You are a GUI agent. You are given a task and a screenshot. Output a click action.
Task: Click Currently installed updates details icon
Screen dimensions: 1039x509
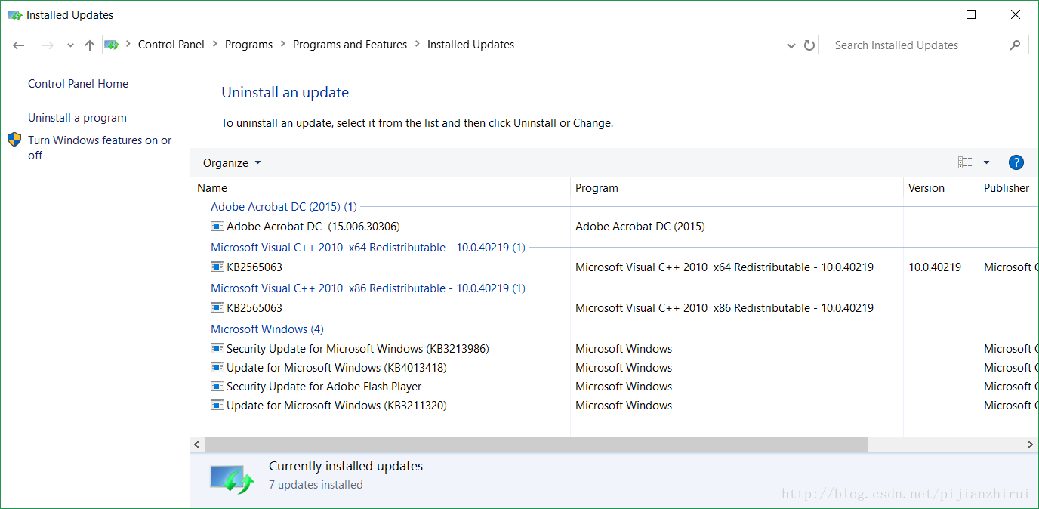pos(232,479)
